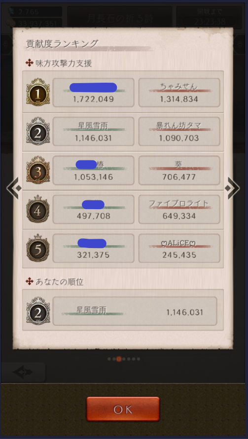
Task: Go to the previous ranking page arrow
Action: tap(14, 188)
